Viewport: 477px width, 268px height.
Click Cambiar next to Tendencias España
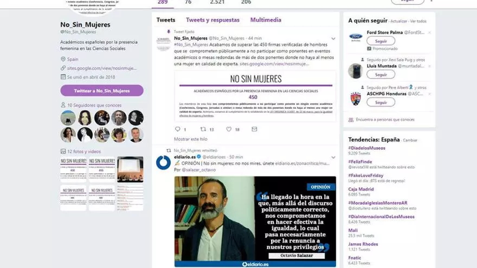click(410, 140)
